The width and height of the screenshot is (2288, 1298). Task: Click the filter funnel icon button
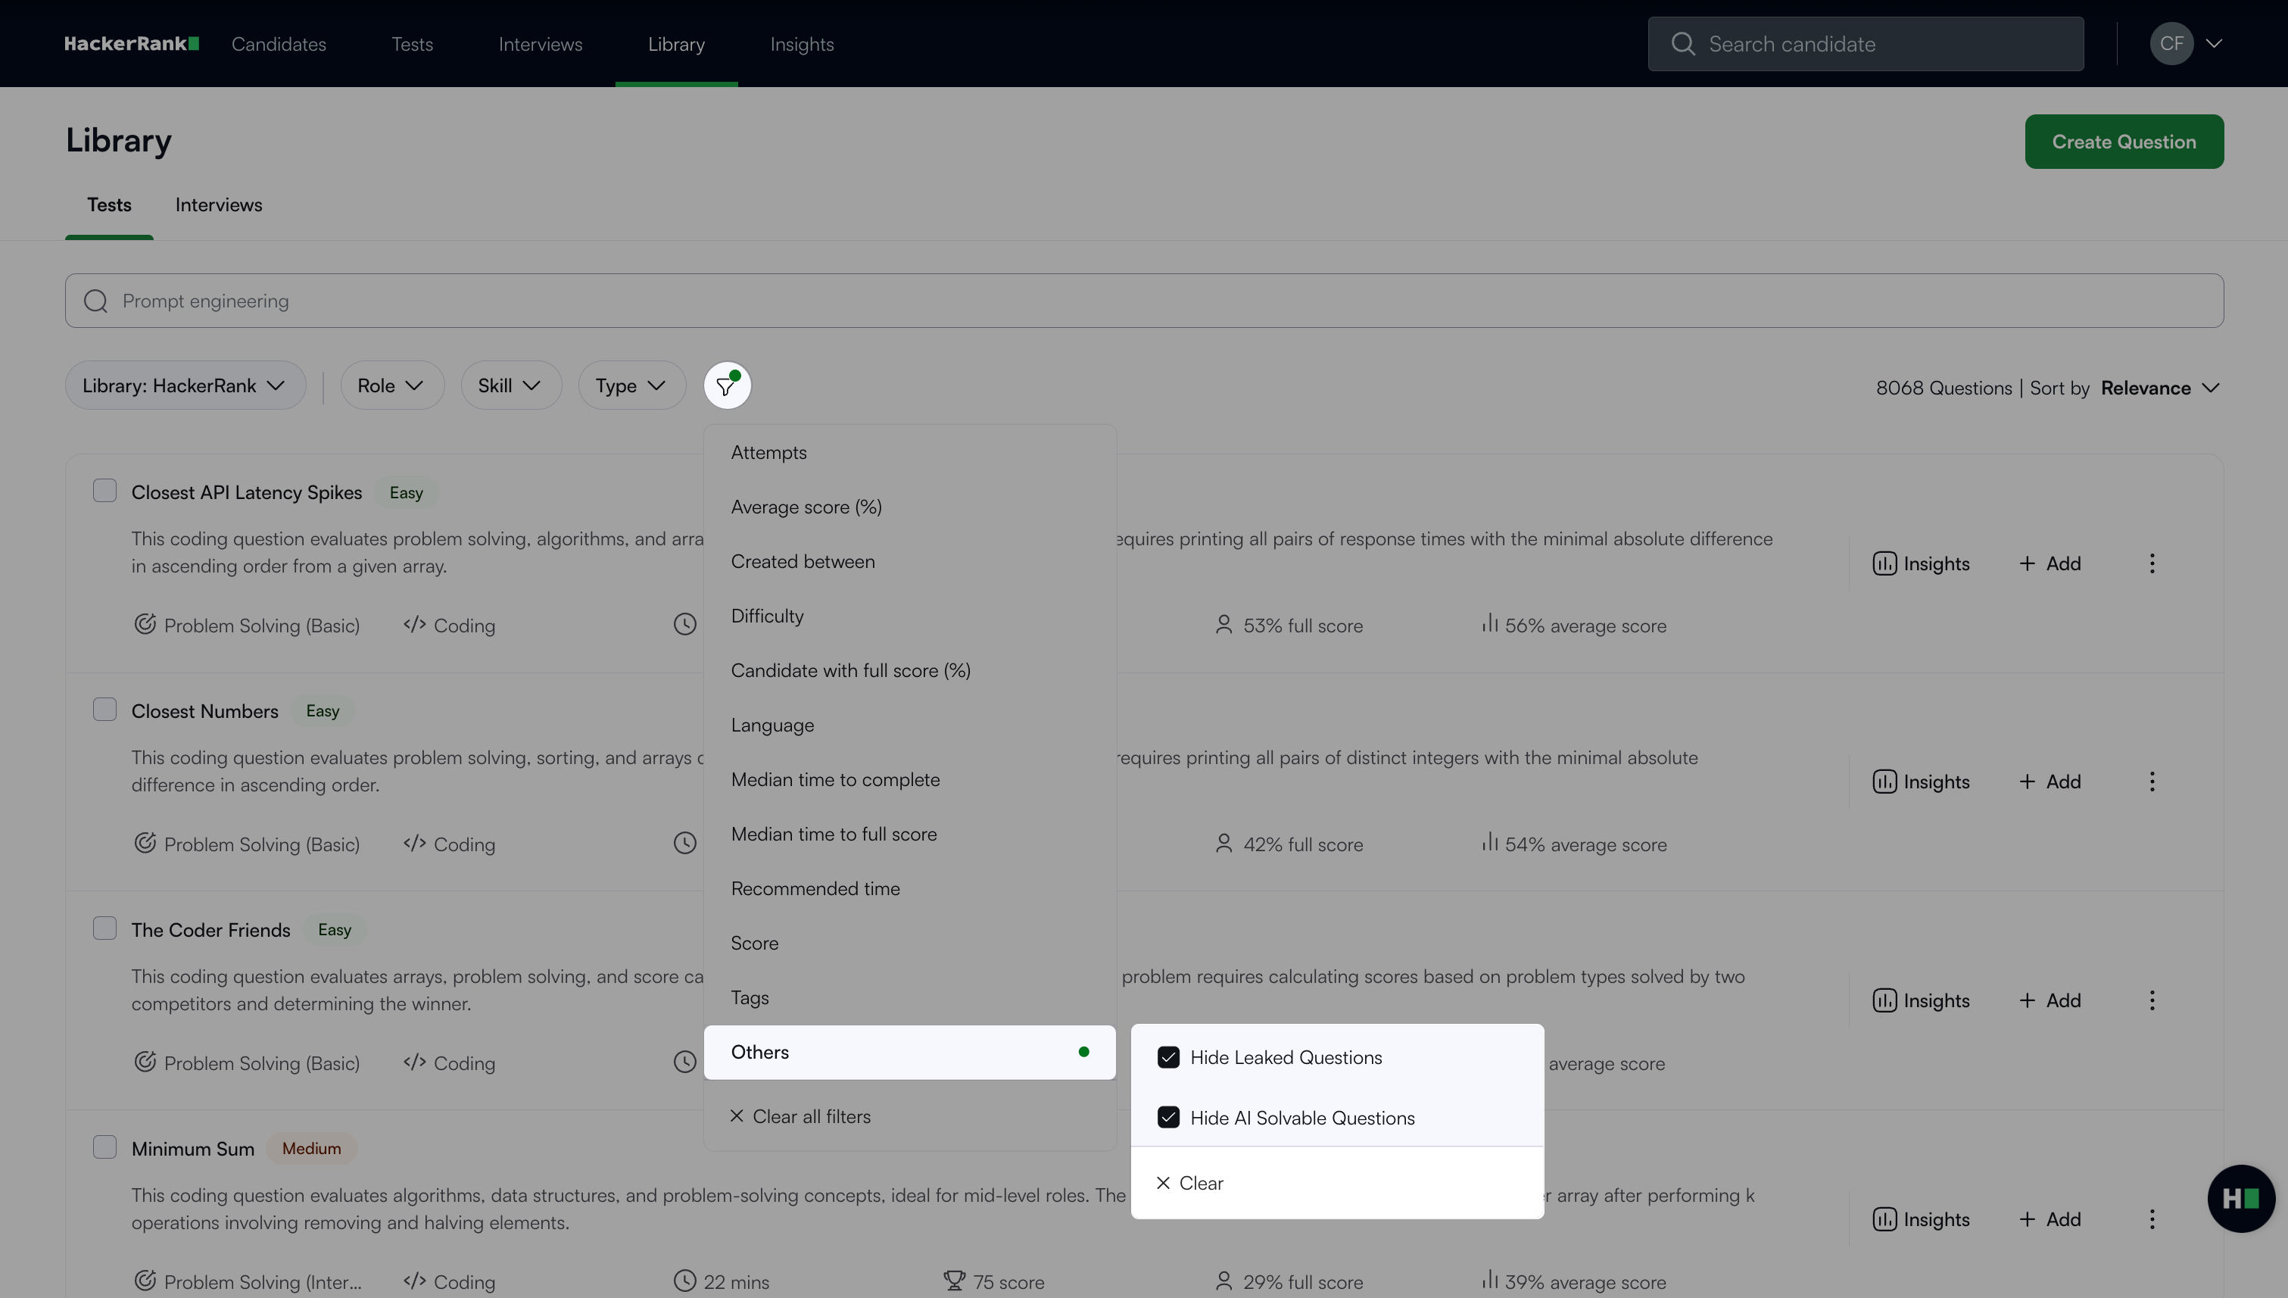point(726,386)
